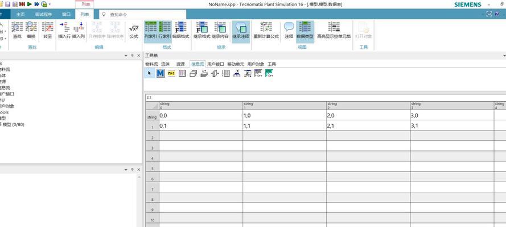
Task: Select table cell containing 2,1
Action: point(368,126)
